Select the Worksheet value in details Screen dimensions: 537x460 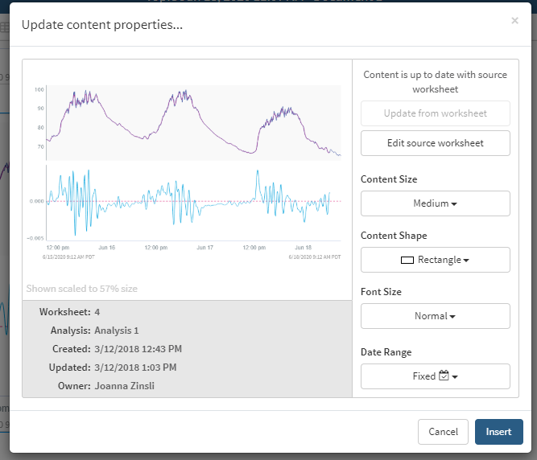click(97, 312)
